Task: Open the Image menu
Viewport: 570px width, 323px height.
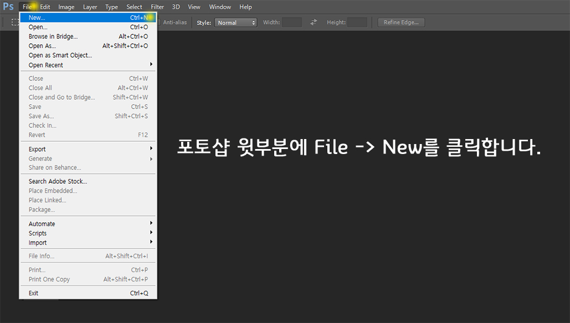Action: pos(66,7)
